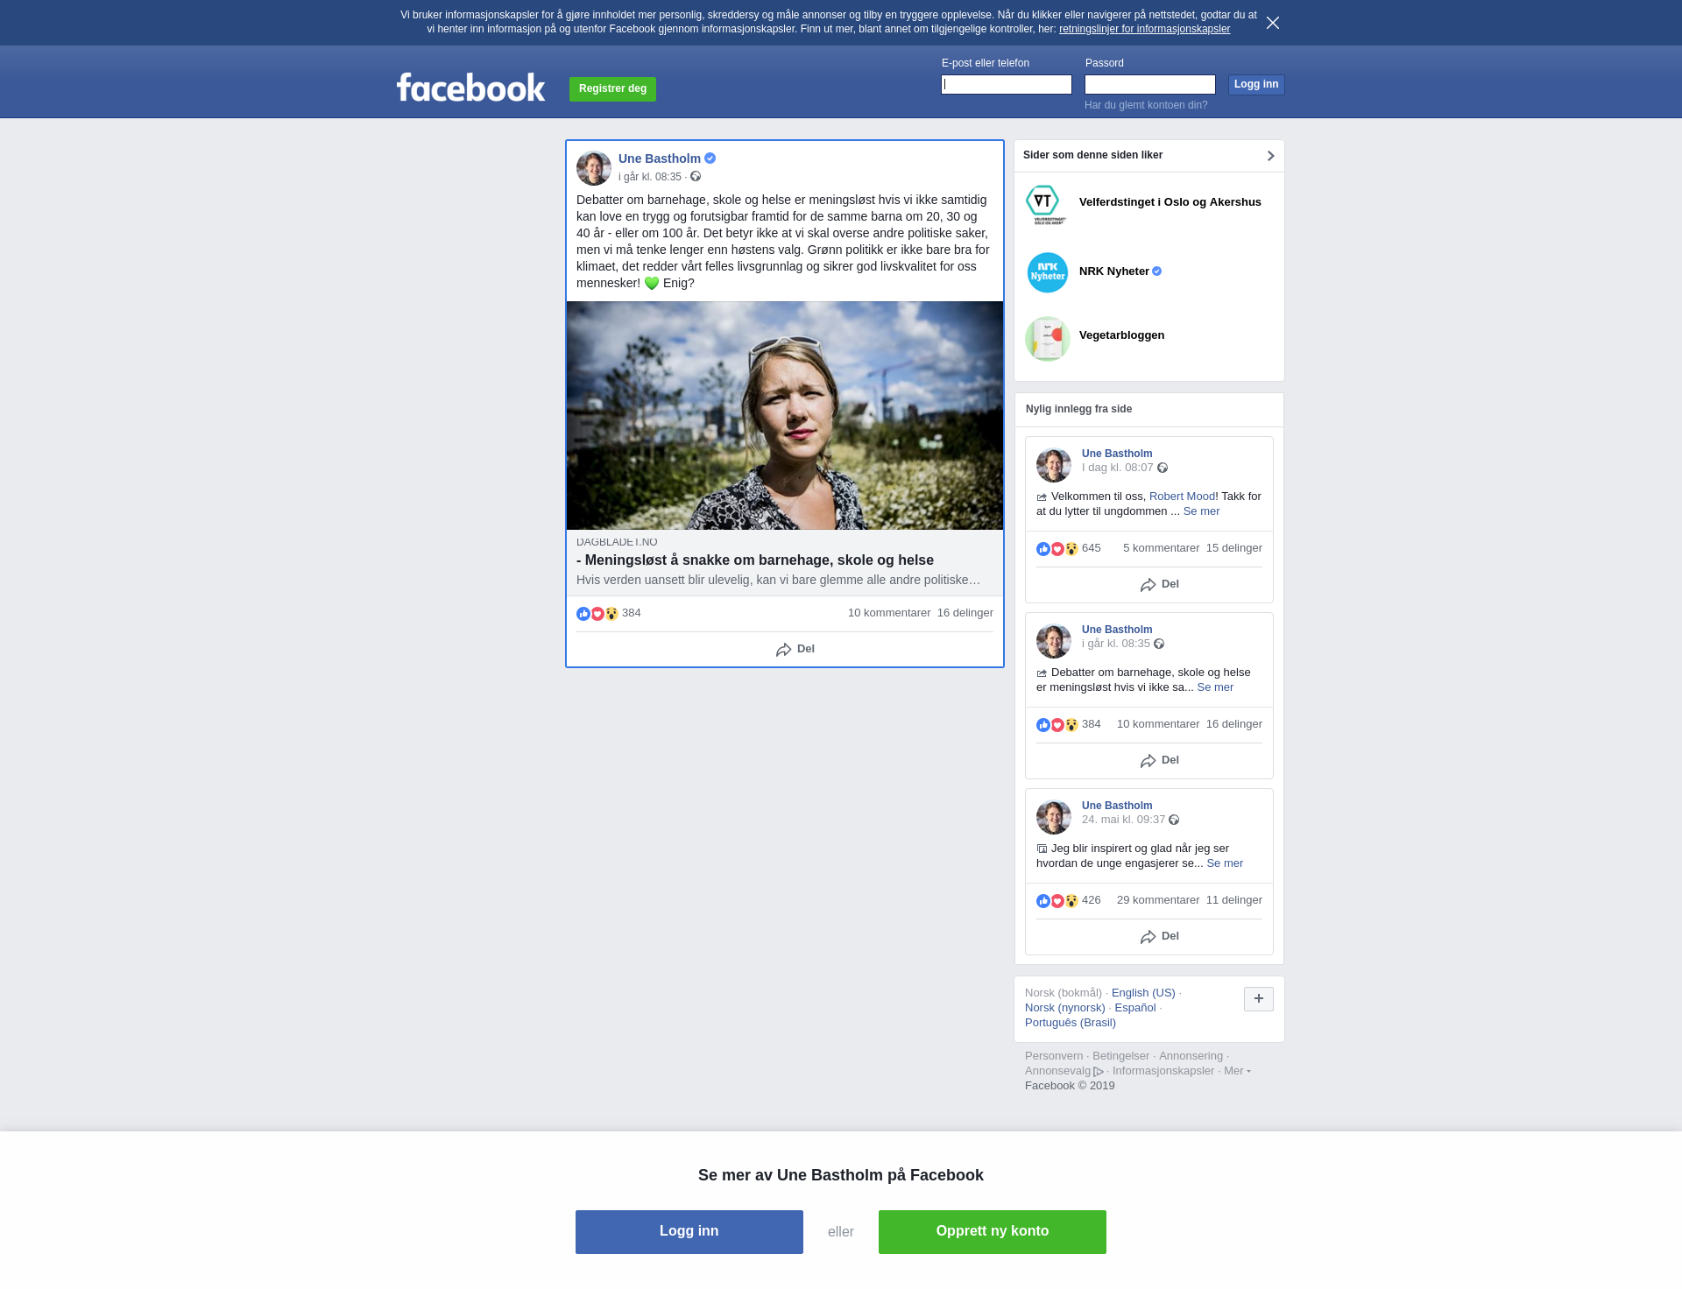Click globe icon on the I dag 08:07 post
The image size is (1682, 1289).
click(1163, 468)
